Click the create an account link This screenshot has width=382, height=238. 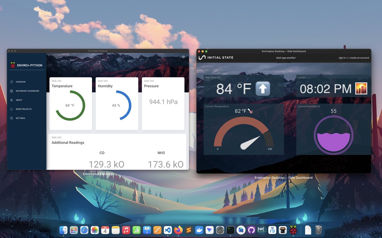point(359,58)
